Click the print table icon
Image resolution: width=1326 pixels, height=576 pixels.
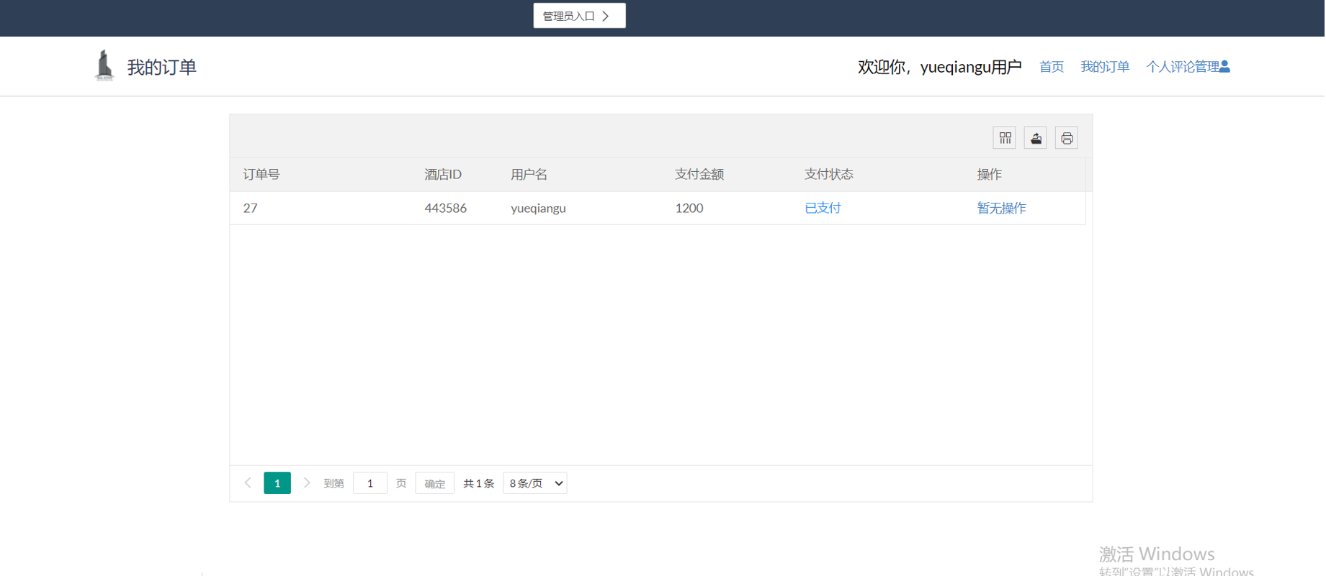click(x=1067, y=138)
